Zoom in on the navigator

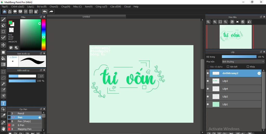coord(215,22)
